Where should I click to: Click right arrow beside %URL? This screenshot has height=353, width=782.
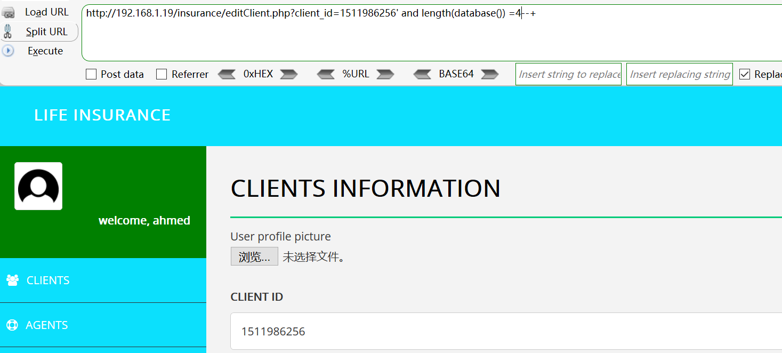tap(385, 74)
